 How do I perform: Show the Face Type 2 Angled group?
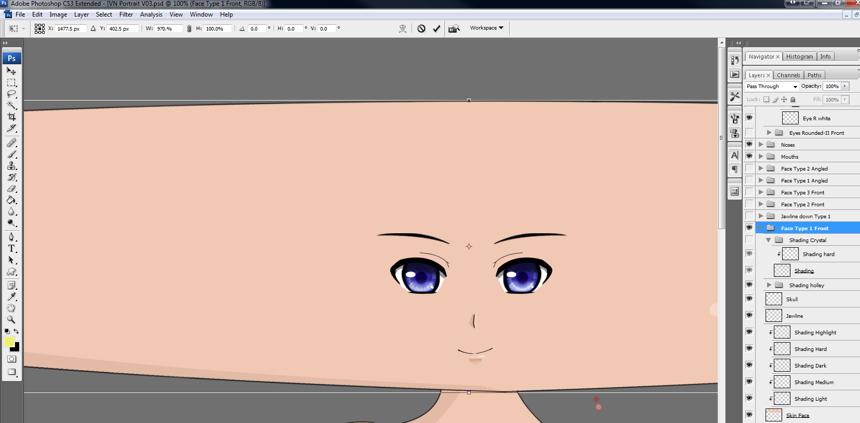tap(749, 168)
